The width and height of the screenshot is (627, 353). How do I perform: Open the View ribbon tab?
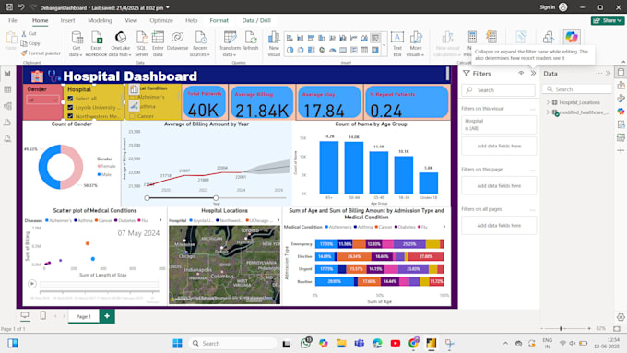tap(131, 20)
